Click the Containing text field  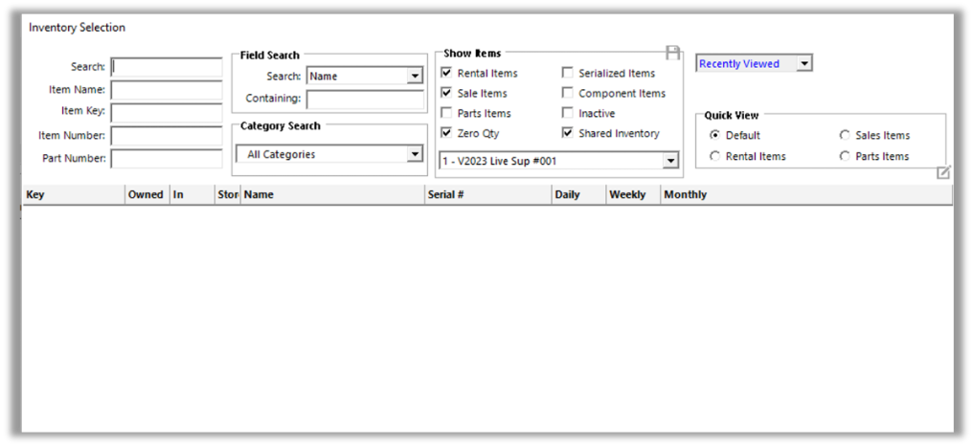365,99
